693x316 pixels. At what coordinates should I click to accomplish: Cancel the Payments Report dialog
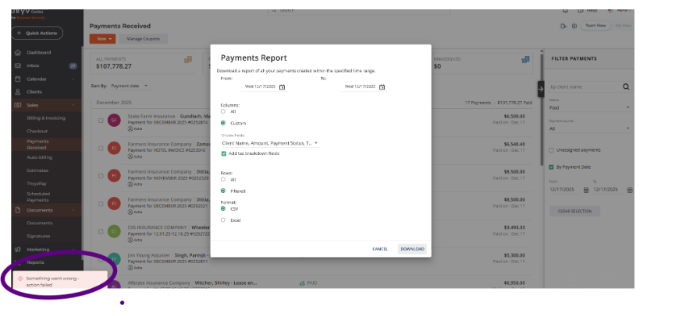pyautogui.click(x=380, y=249)
